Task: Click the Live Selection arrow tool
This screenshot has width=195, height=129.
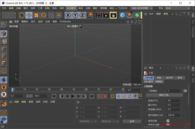Action: pos(22,15)
